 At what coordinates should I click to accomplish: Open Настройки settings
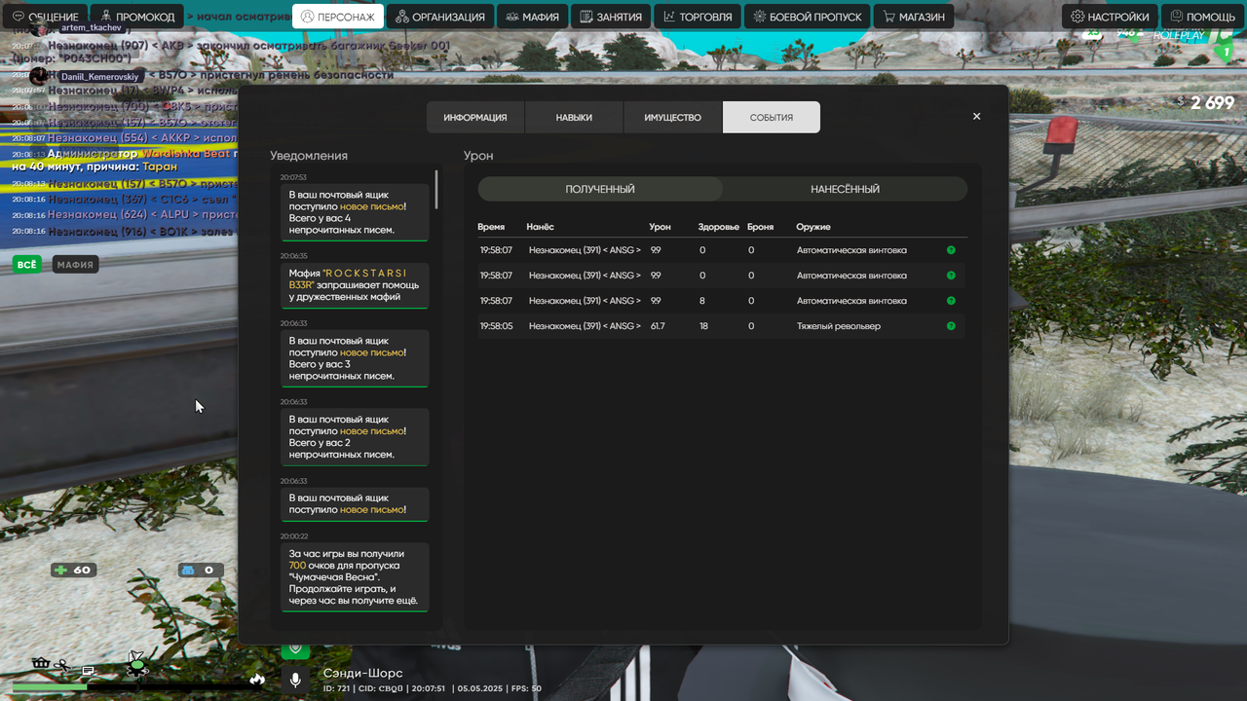1110,17
